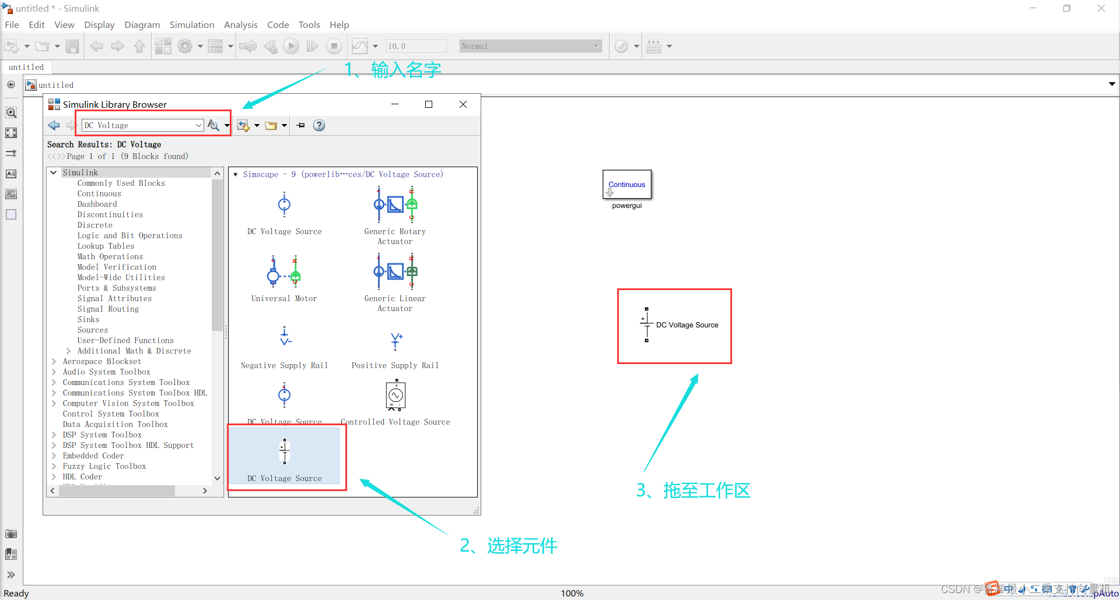Stop the simulation

tap(334, 46)
